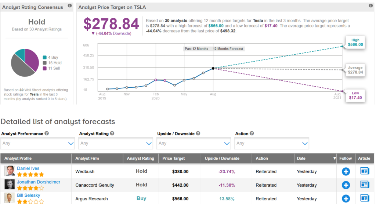Follow Bill Selesky with the plus icon

point(346,198)
